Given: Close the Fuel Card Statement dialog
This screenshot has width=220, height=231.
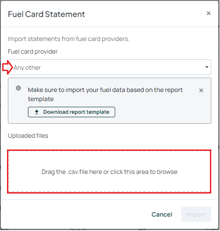Looking at the screenshot, I should click(209, 14).
